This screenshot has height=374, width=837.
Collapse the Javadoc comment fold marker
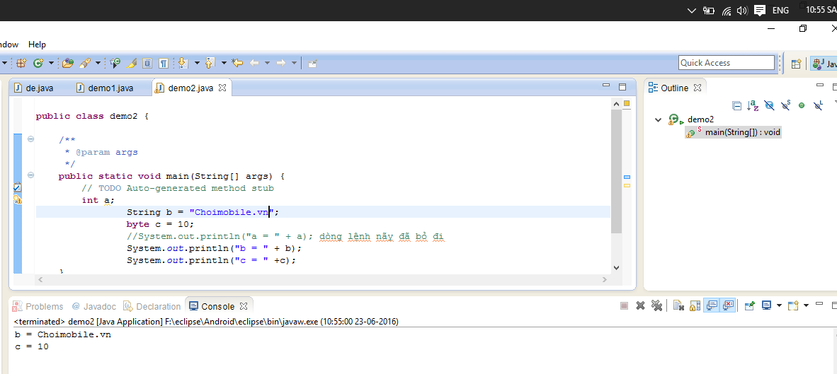30,139
